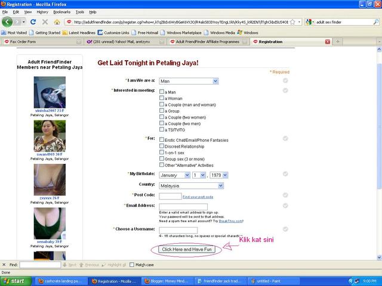Open the Getting Started bookmark

coord(45,33)
